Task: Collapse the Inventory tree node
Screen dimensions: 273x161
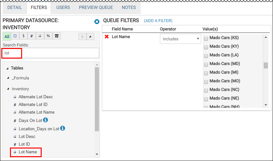Action: click(8, 89)
